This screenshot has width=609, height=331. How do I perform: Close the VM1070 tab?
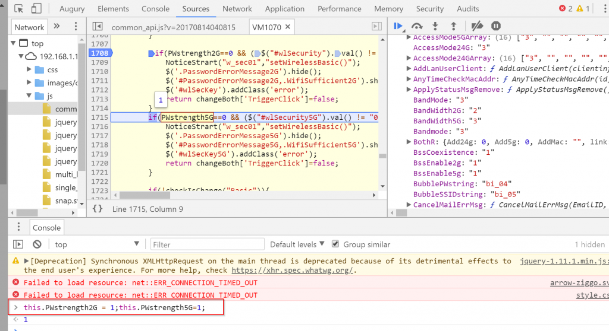click(x=288, y=27)
